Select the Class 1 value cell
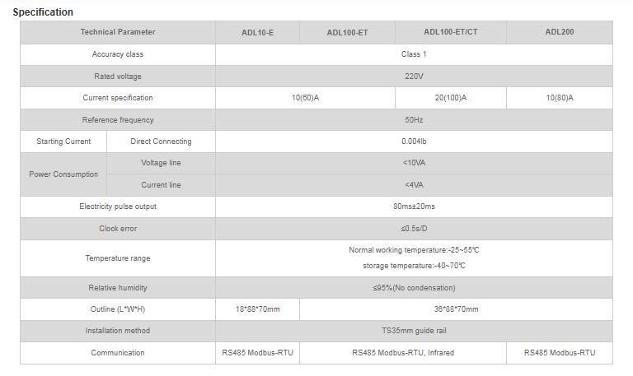 (414, 54)
